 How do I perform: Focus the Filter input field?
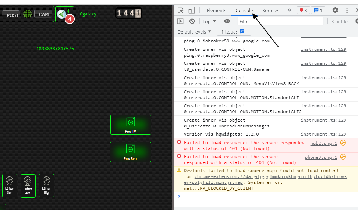[280, 21]
